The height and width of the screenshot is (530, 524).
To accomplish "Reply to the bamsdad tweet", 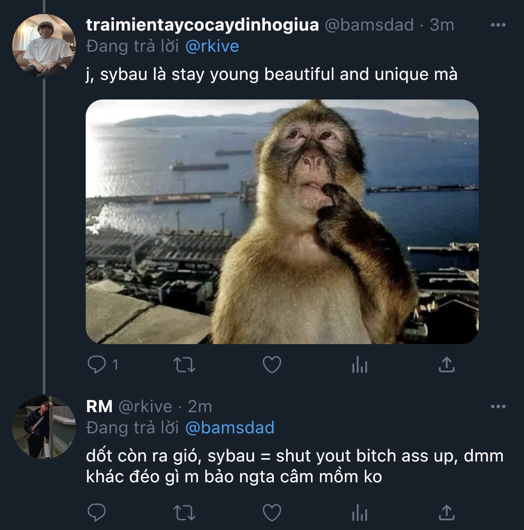I will click(x=97, y=364).
